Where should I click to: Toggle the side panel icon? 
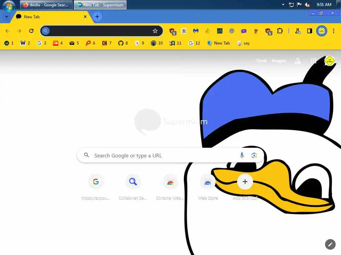[x=309, y=31]
